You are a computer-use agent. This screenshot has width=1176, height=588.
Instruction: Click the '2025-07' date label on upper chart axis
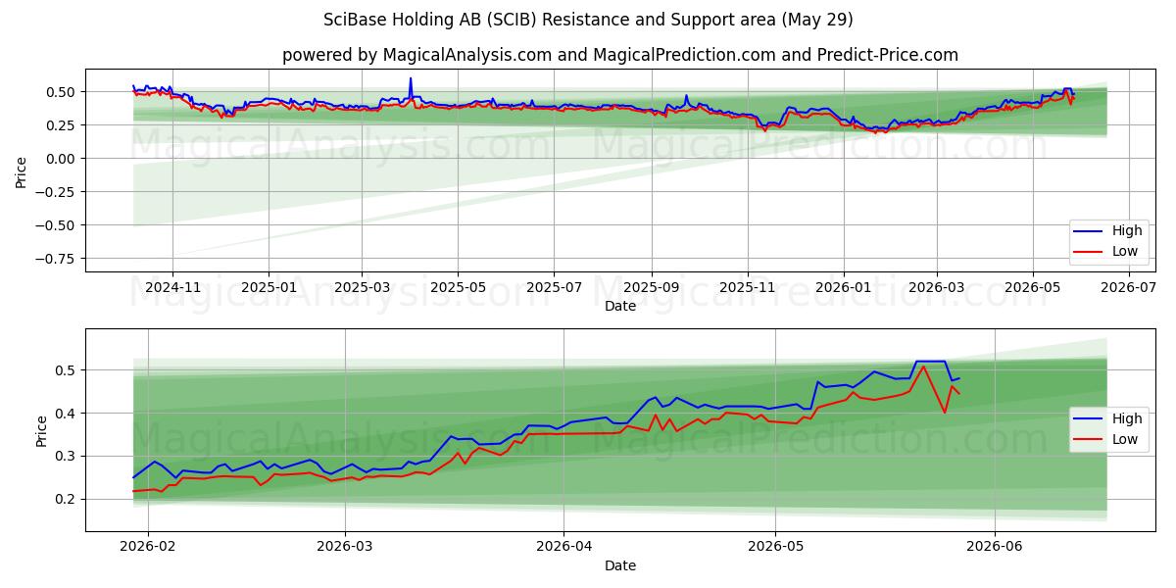[554, 287]
